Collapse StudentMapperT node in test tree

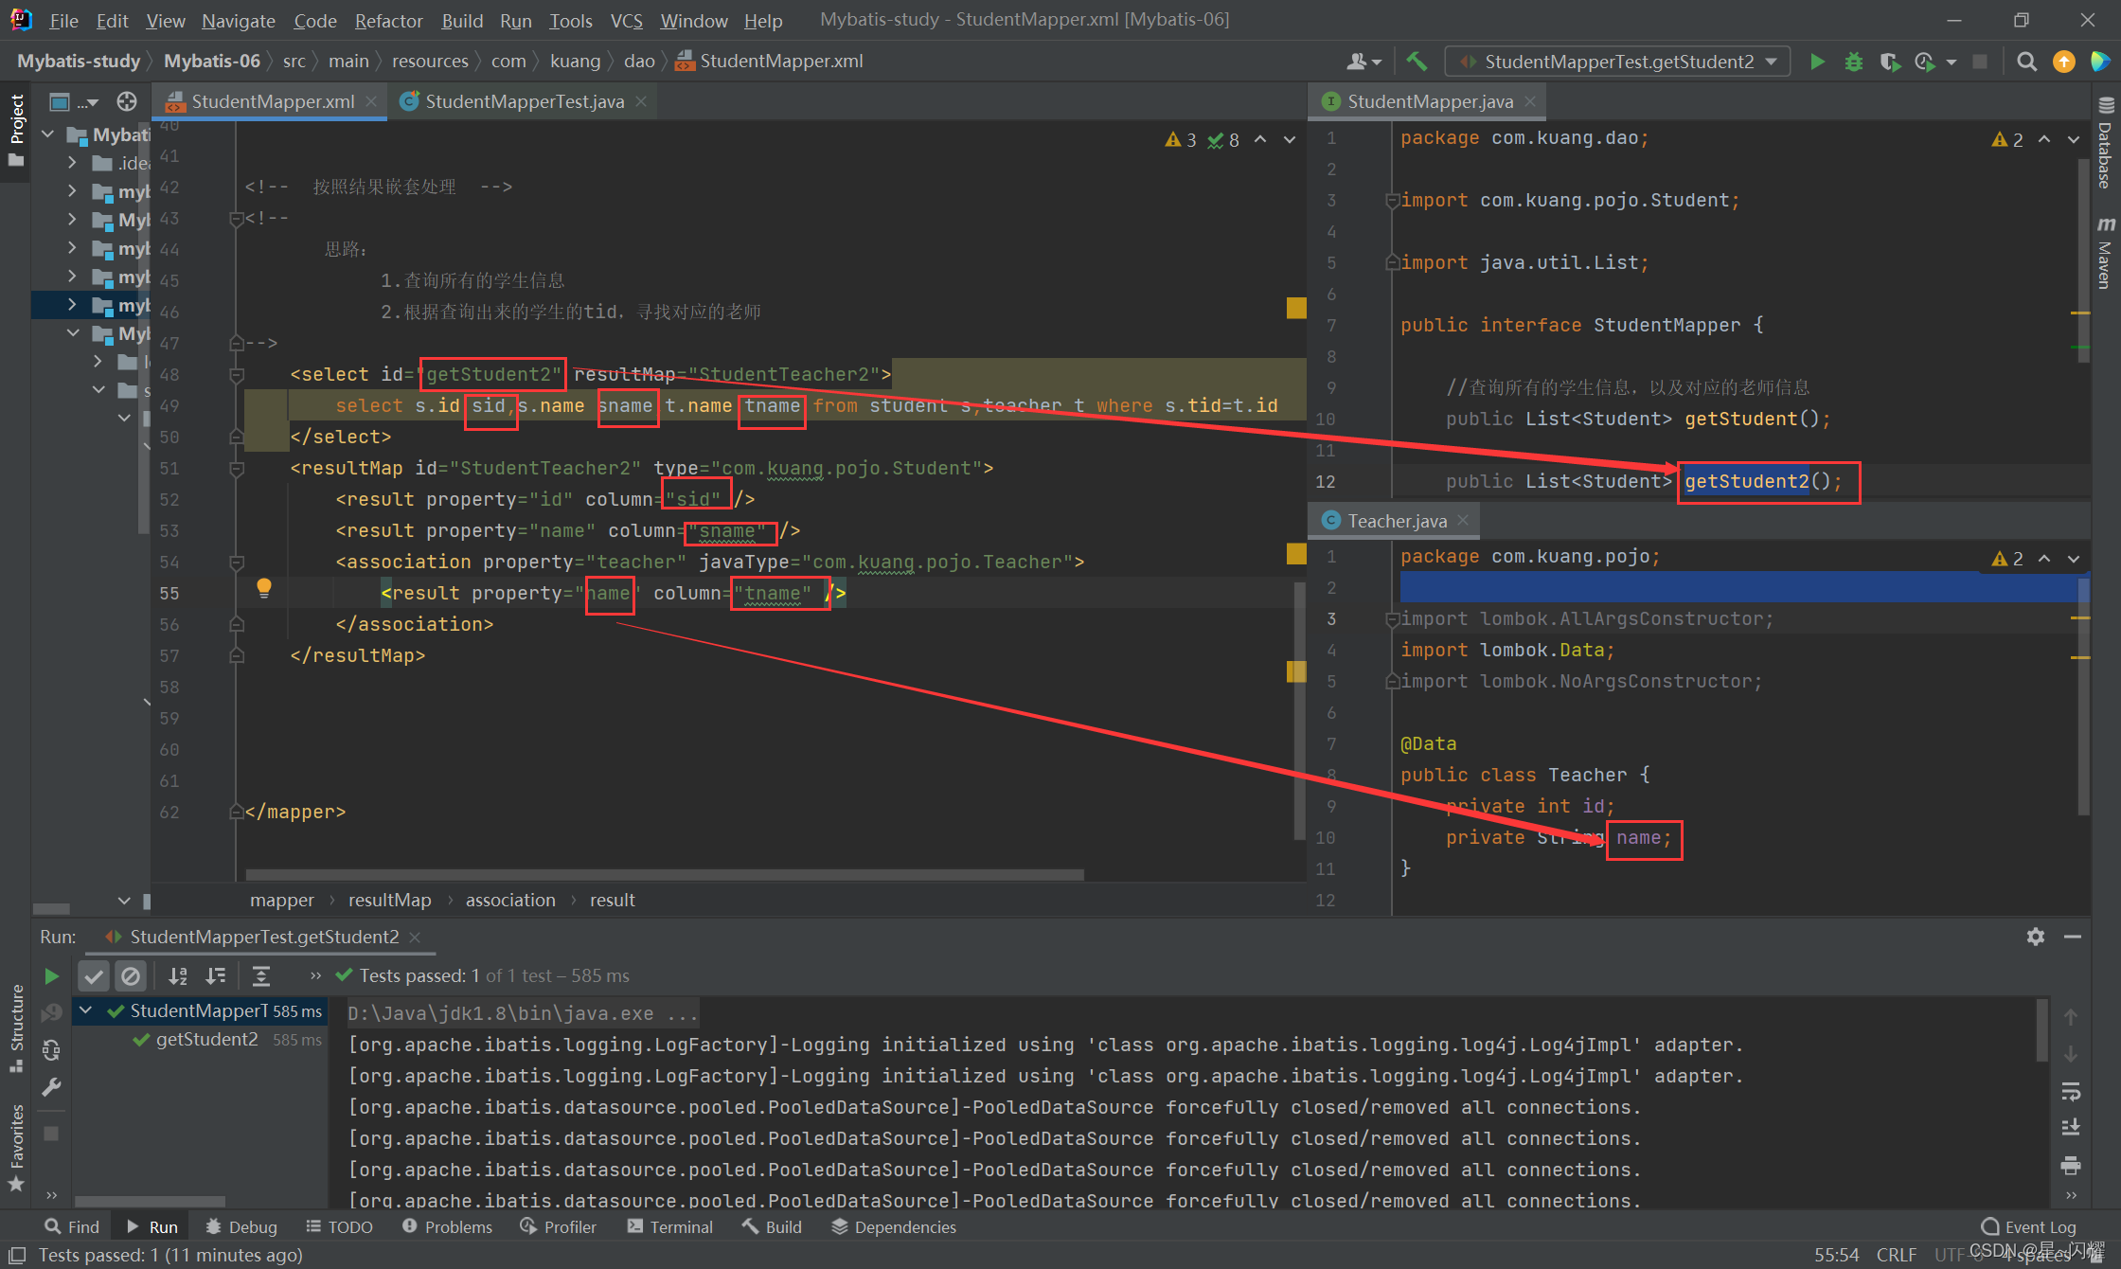click(86, 1010)
